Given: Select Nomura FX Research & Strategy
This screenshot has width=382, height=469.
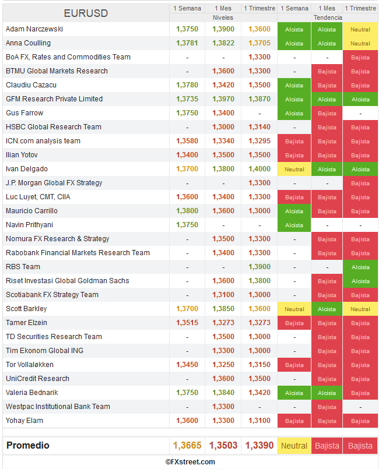Looking at the screenshot, I should (57, 239).
